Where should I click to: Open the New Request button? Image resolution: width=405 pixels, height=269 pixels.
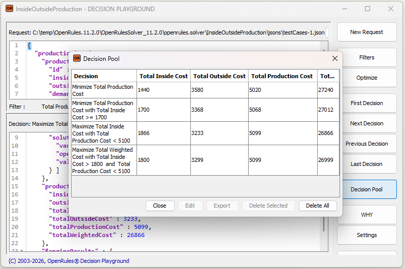366,32
